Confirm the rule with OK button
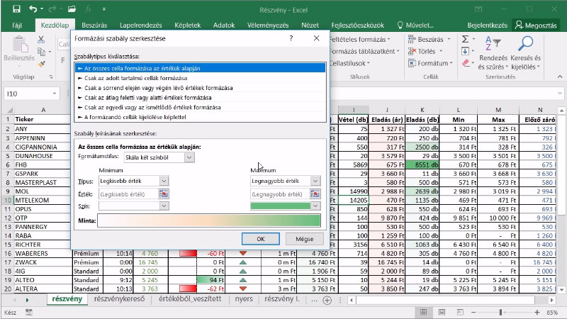Viewport: 567px width, 319px height. pyautogui.click(x=261, y=239)
